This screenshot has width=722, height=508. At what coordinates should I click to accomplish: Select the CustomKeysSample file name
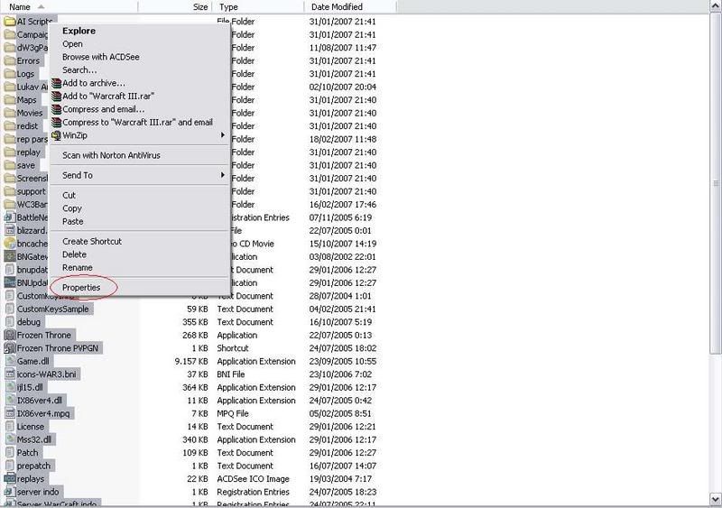52,309
